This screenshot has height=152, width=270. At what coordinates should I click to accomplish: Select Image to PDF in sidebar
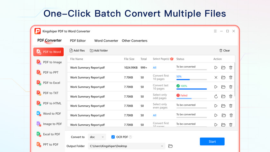pos(49,124)
